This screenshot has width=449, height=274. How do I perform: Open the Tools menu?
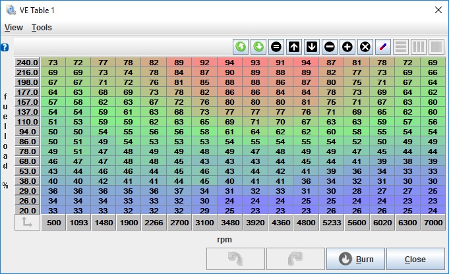(x=42, y=28)
